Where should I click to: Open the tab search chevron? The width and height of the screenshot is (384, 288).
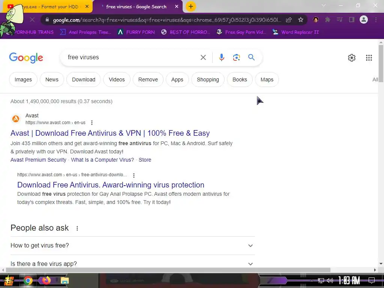click(x=324, y=5)
